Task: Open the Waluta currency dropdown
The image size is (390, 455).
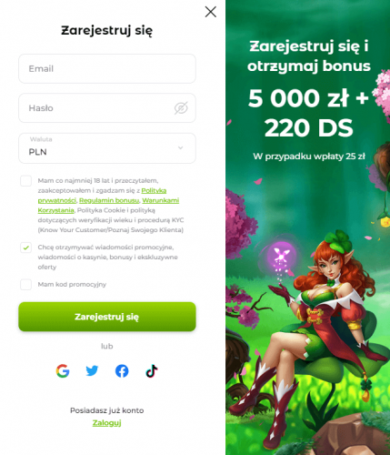Action: [x=107, y=148]
